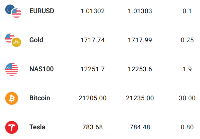Click the orange Bitcoin logo icon
Screen dimensions: 200x139
12,98
